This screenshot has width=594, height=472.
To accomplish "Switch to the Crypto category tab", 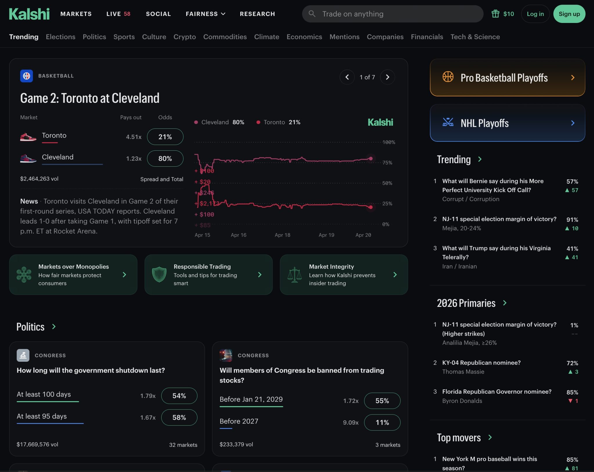I will (184, 37).
